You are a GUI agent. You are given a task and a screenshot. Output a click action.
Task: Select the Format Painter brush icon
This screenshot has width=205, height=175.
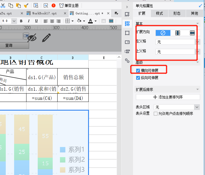point(26,5)
